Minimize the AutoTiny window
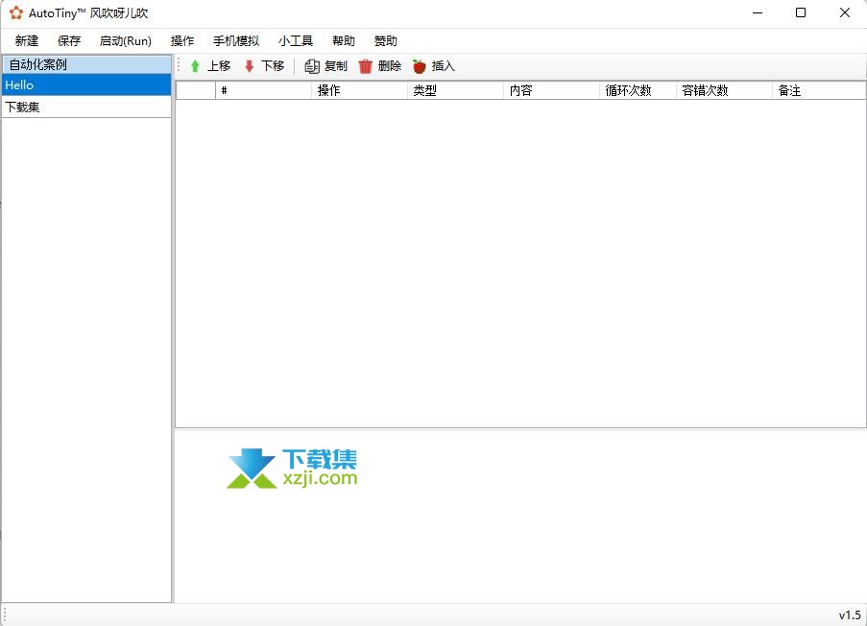867x626 pixels. point(758,12)
